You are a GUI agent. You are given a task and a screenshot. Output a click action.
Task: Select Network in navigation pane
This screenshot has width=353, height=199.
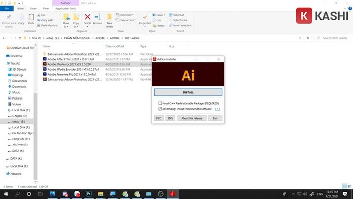16,174
